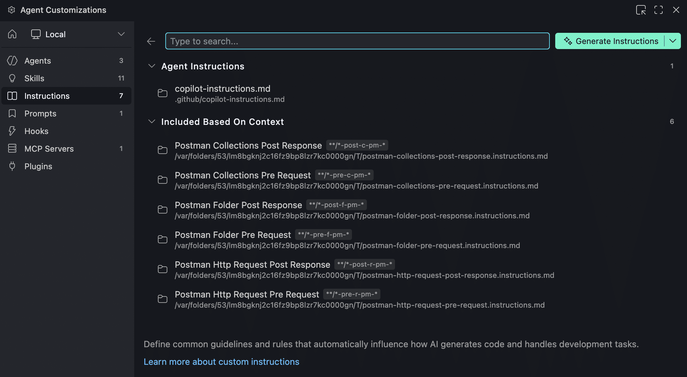Click the **/*-post-f-pm-* pattern badge
This screenshot has height=377, width=687.
[336, 205]
